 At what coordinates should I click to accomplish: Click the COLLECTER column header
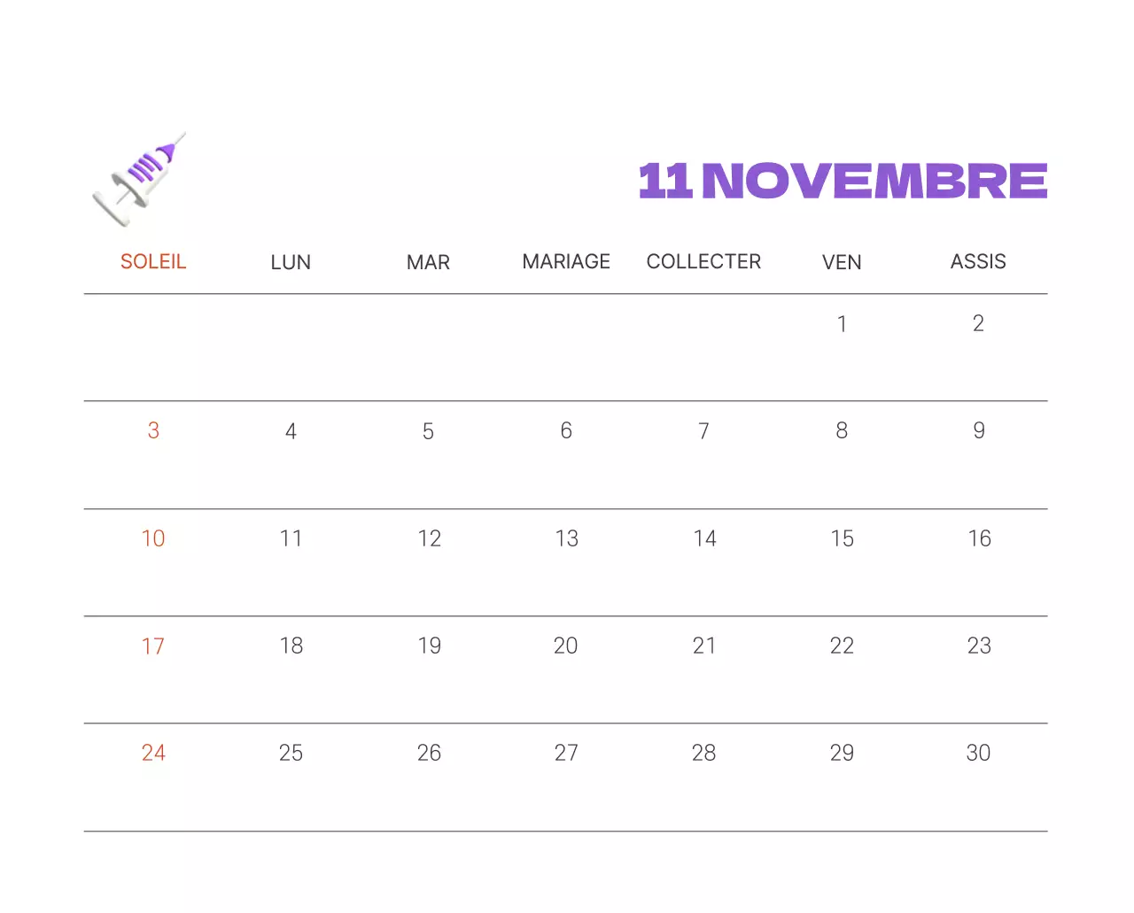[703, 262]
